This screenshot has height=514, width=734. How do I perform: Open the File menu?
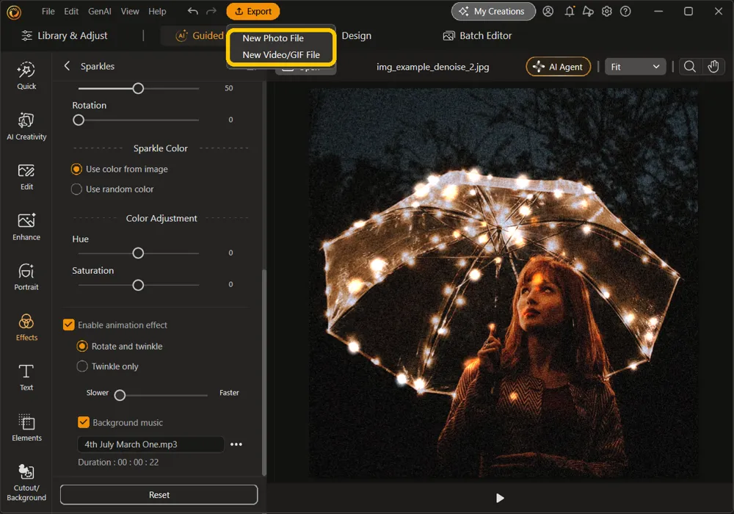tap(48, 11)
